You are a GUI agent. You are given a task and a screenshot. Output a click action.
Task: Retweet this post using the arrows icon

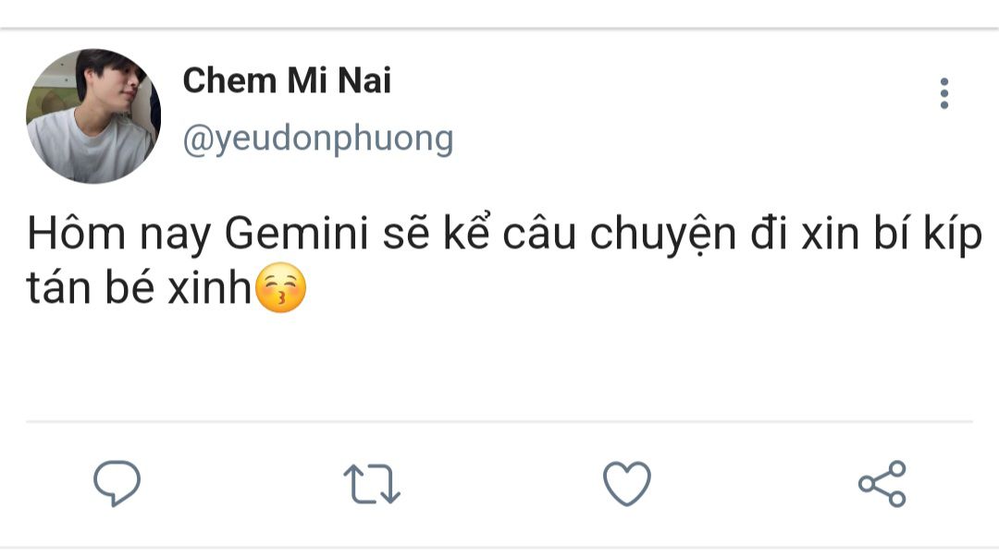point(372,484)
